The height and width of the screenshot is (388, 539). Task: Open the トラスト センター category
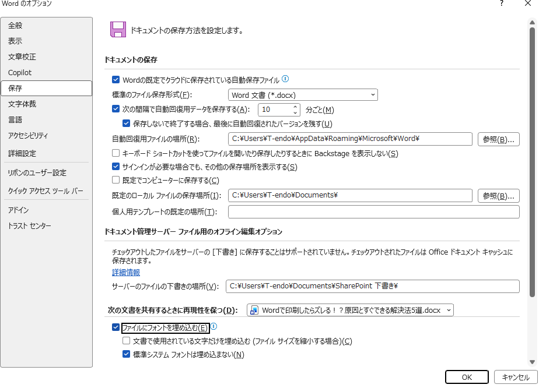click(29, 225)
